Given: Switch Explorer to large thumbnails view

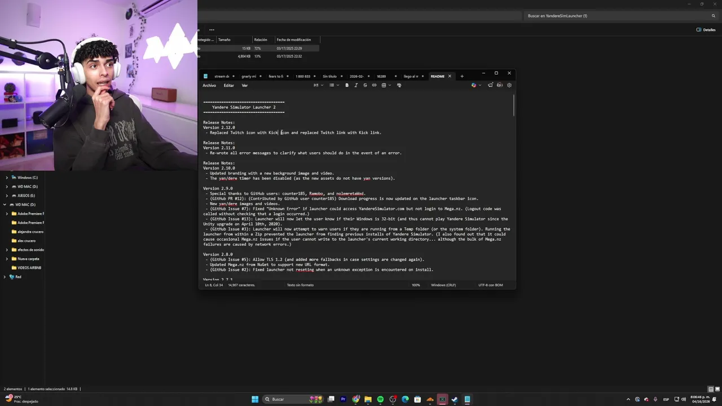Looking at the screenshot, I should tap(716, 389).
